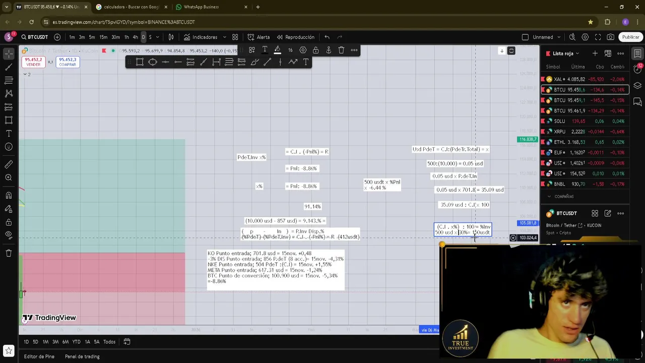Delete the selected drawing with trash icon
Screen dimensions: 645x363
[x=341, y=50]
